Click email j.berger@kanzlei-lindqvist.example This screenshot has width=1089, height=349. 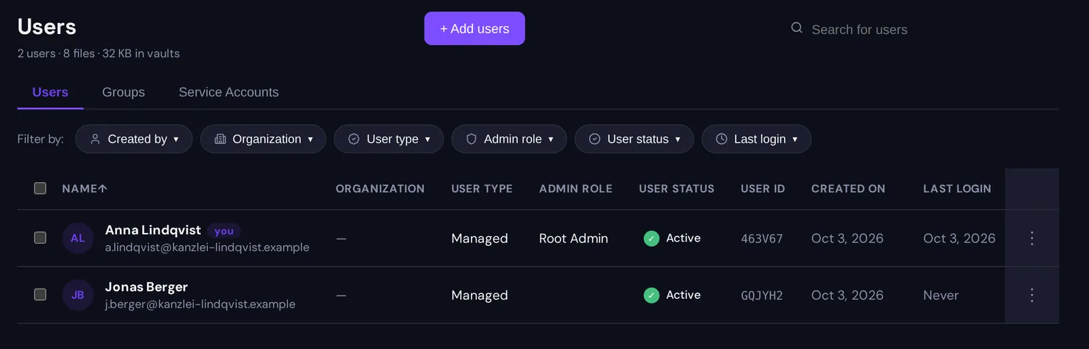(x=200, y=304)
